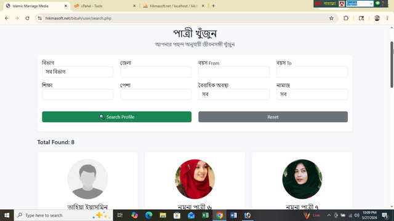Open Chrome's three-dot menu
Viewport: 394px width, 221px height.
click(387, 18)
